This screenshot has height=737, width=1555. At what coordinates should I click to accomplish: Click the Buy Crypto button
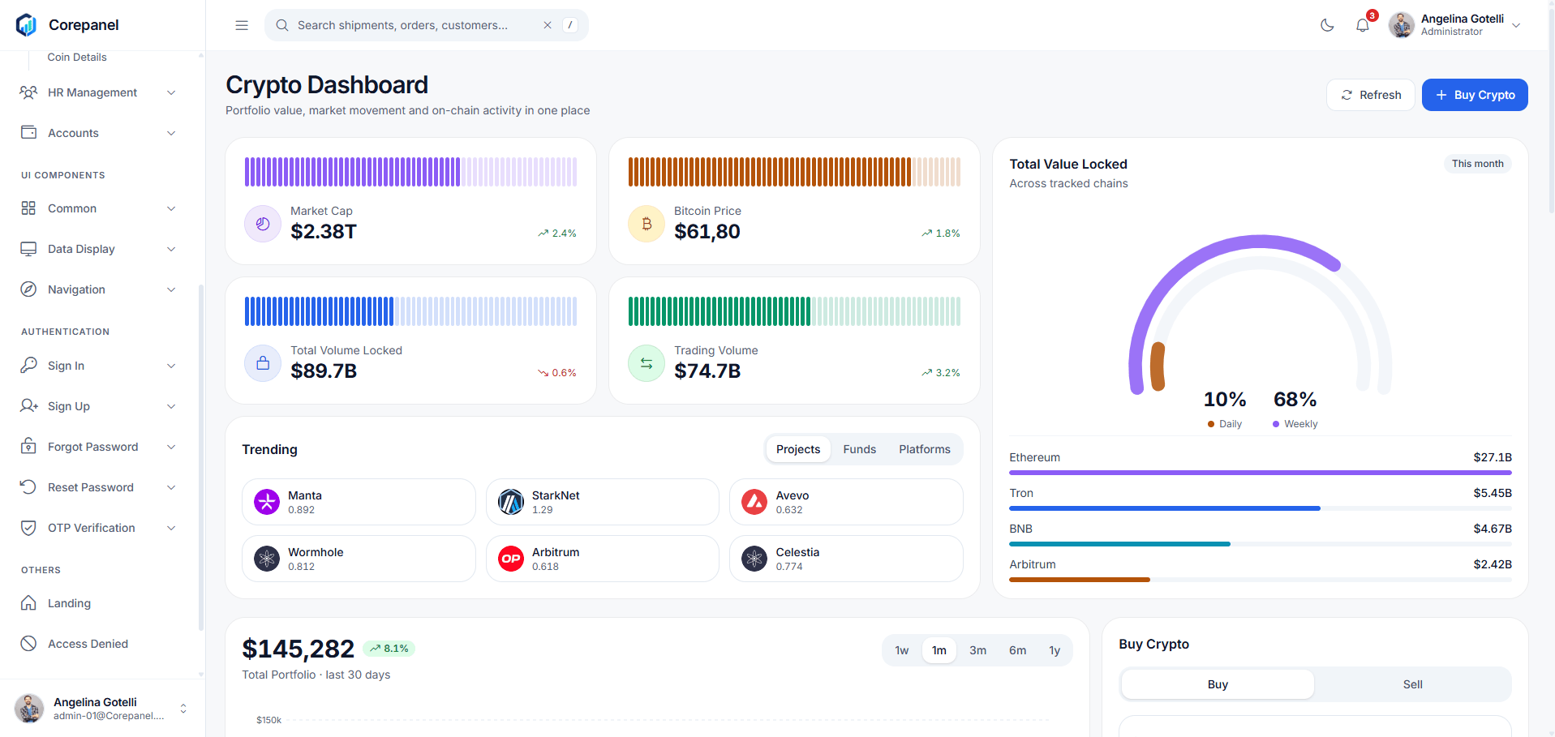tap(1474, 95)
